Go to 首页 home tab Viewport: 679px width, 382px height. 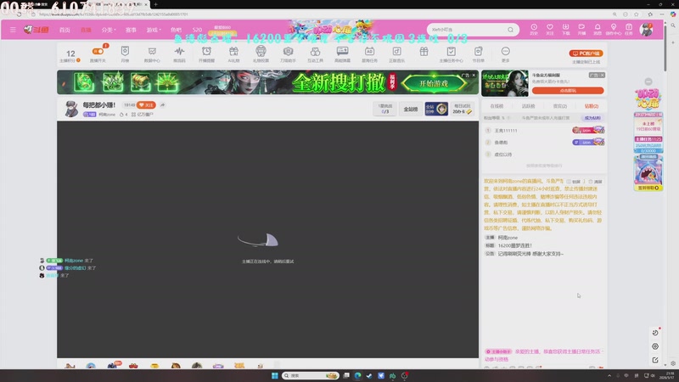[65, 30]
